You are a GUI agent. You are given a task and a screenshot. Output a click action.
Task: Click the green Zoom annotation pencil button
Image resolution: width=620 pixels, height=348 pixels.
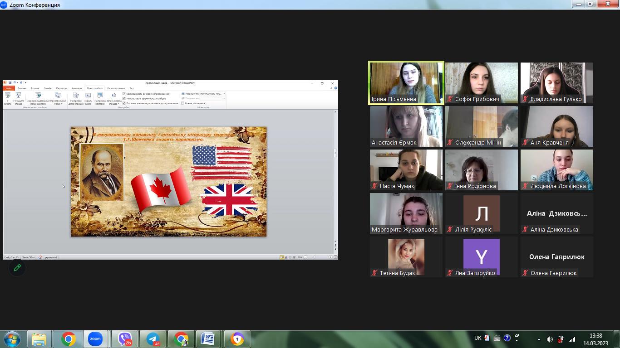17,268
